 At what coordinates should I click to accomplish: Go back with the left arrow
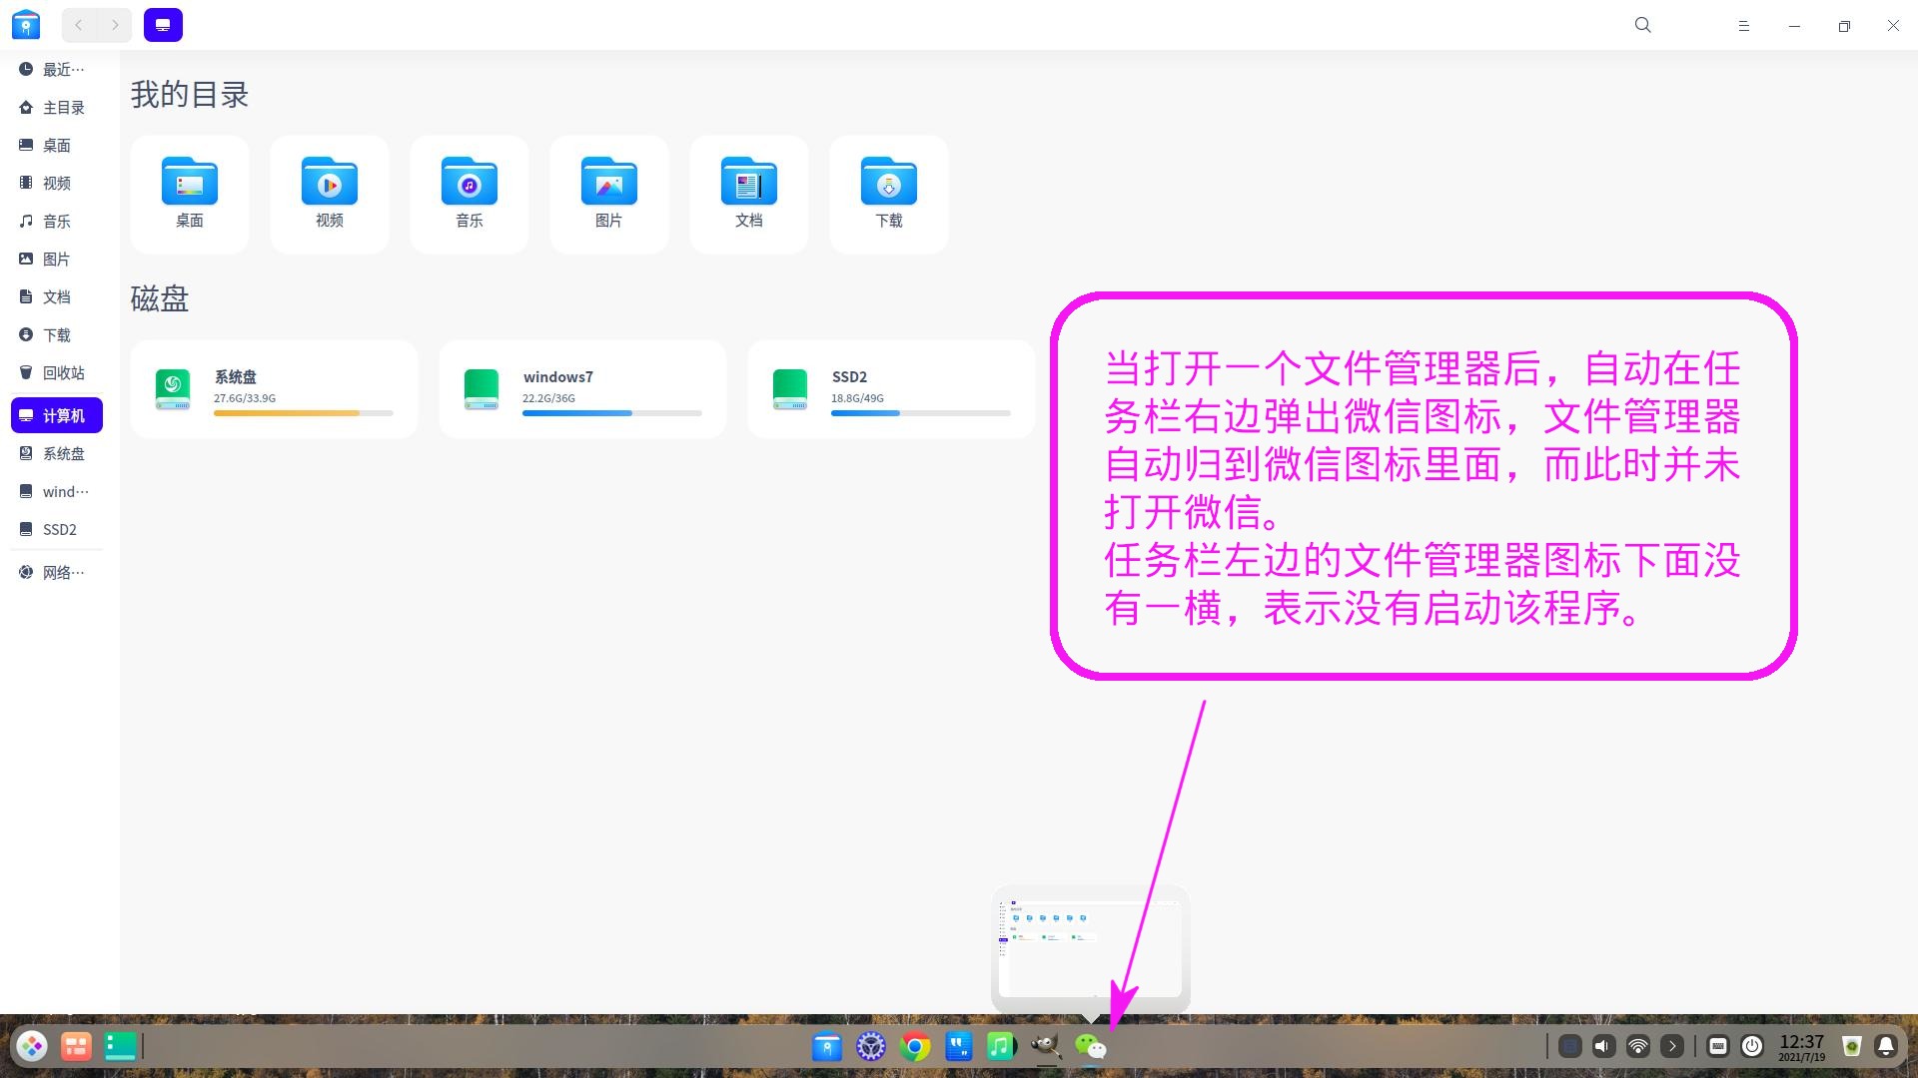[78, 25]
